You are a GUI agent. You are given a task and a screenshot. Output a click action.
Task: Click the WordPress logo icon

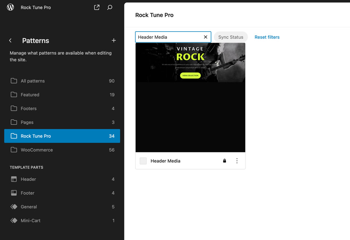(x=10, y=7)
